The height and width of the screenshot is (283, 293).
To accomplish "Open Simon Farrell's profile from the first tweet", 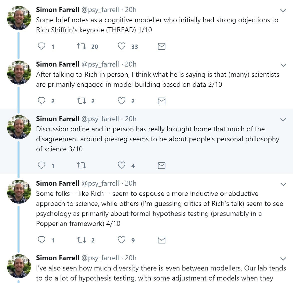I will click(58, 10).
